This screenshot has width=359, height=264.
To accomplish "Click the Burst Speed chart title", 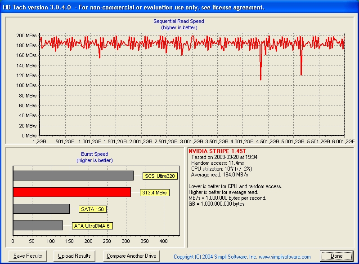I will point(94,154).
